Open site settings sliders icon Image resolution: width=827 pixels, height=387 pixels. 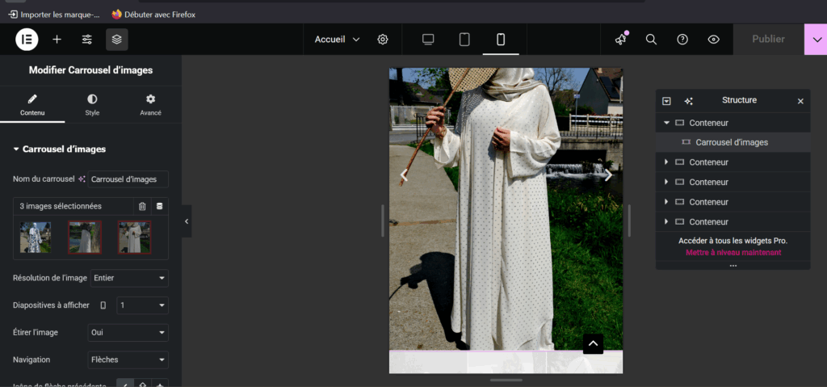tap(86, 39)
